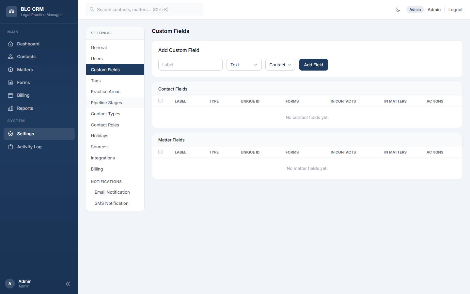Click the Admin role badge
470x294 pixels.
click(415, 9)
